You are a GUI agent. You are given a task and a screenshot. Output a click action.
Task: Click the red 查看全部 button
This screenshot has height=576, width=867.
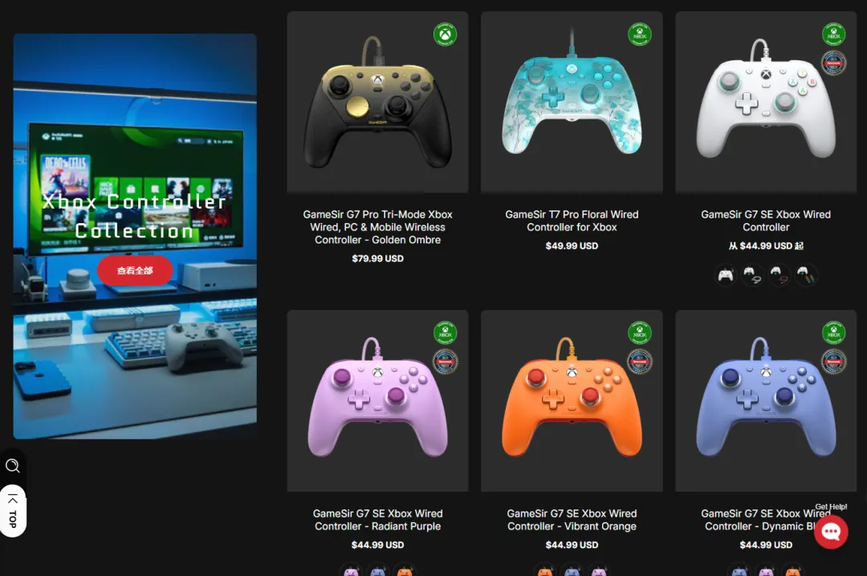click(135, 270)
